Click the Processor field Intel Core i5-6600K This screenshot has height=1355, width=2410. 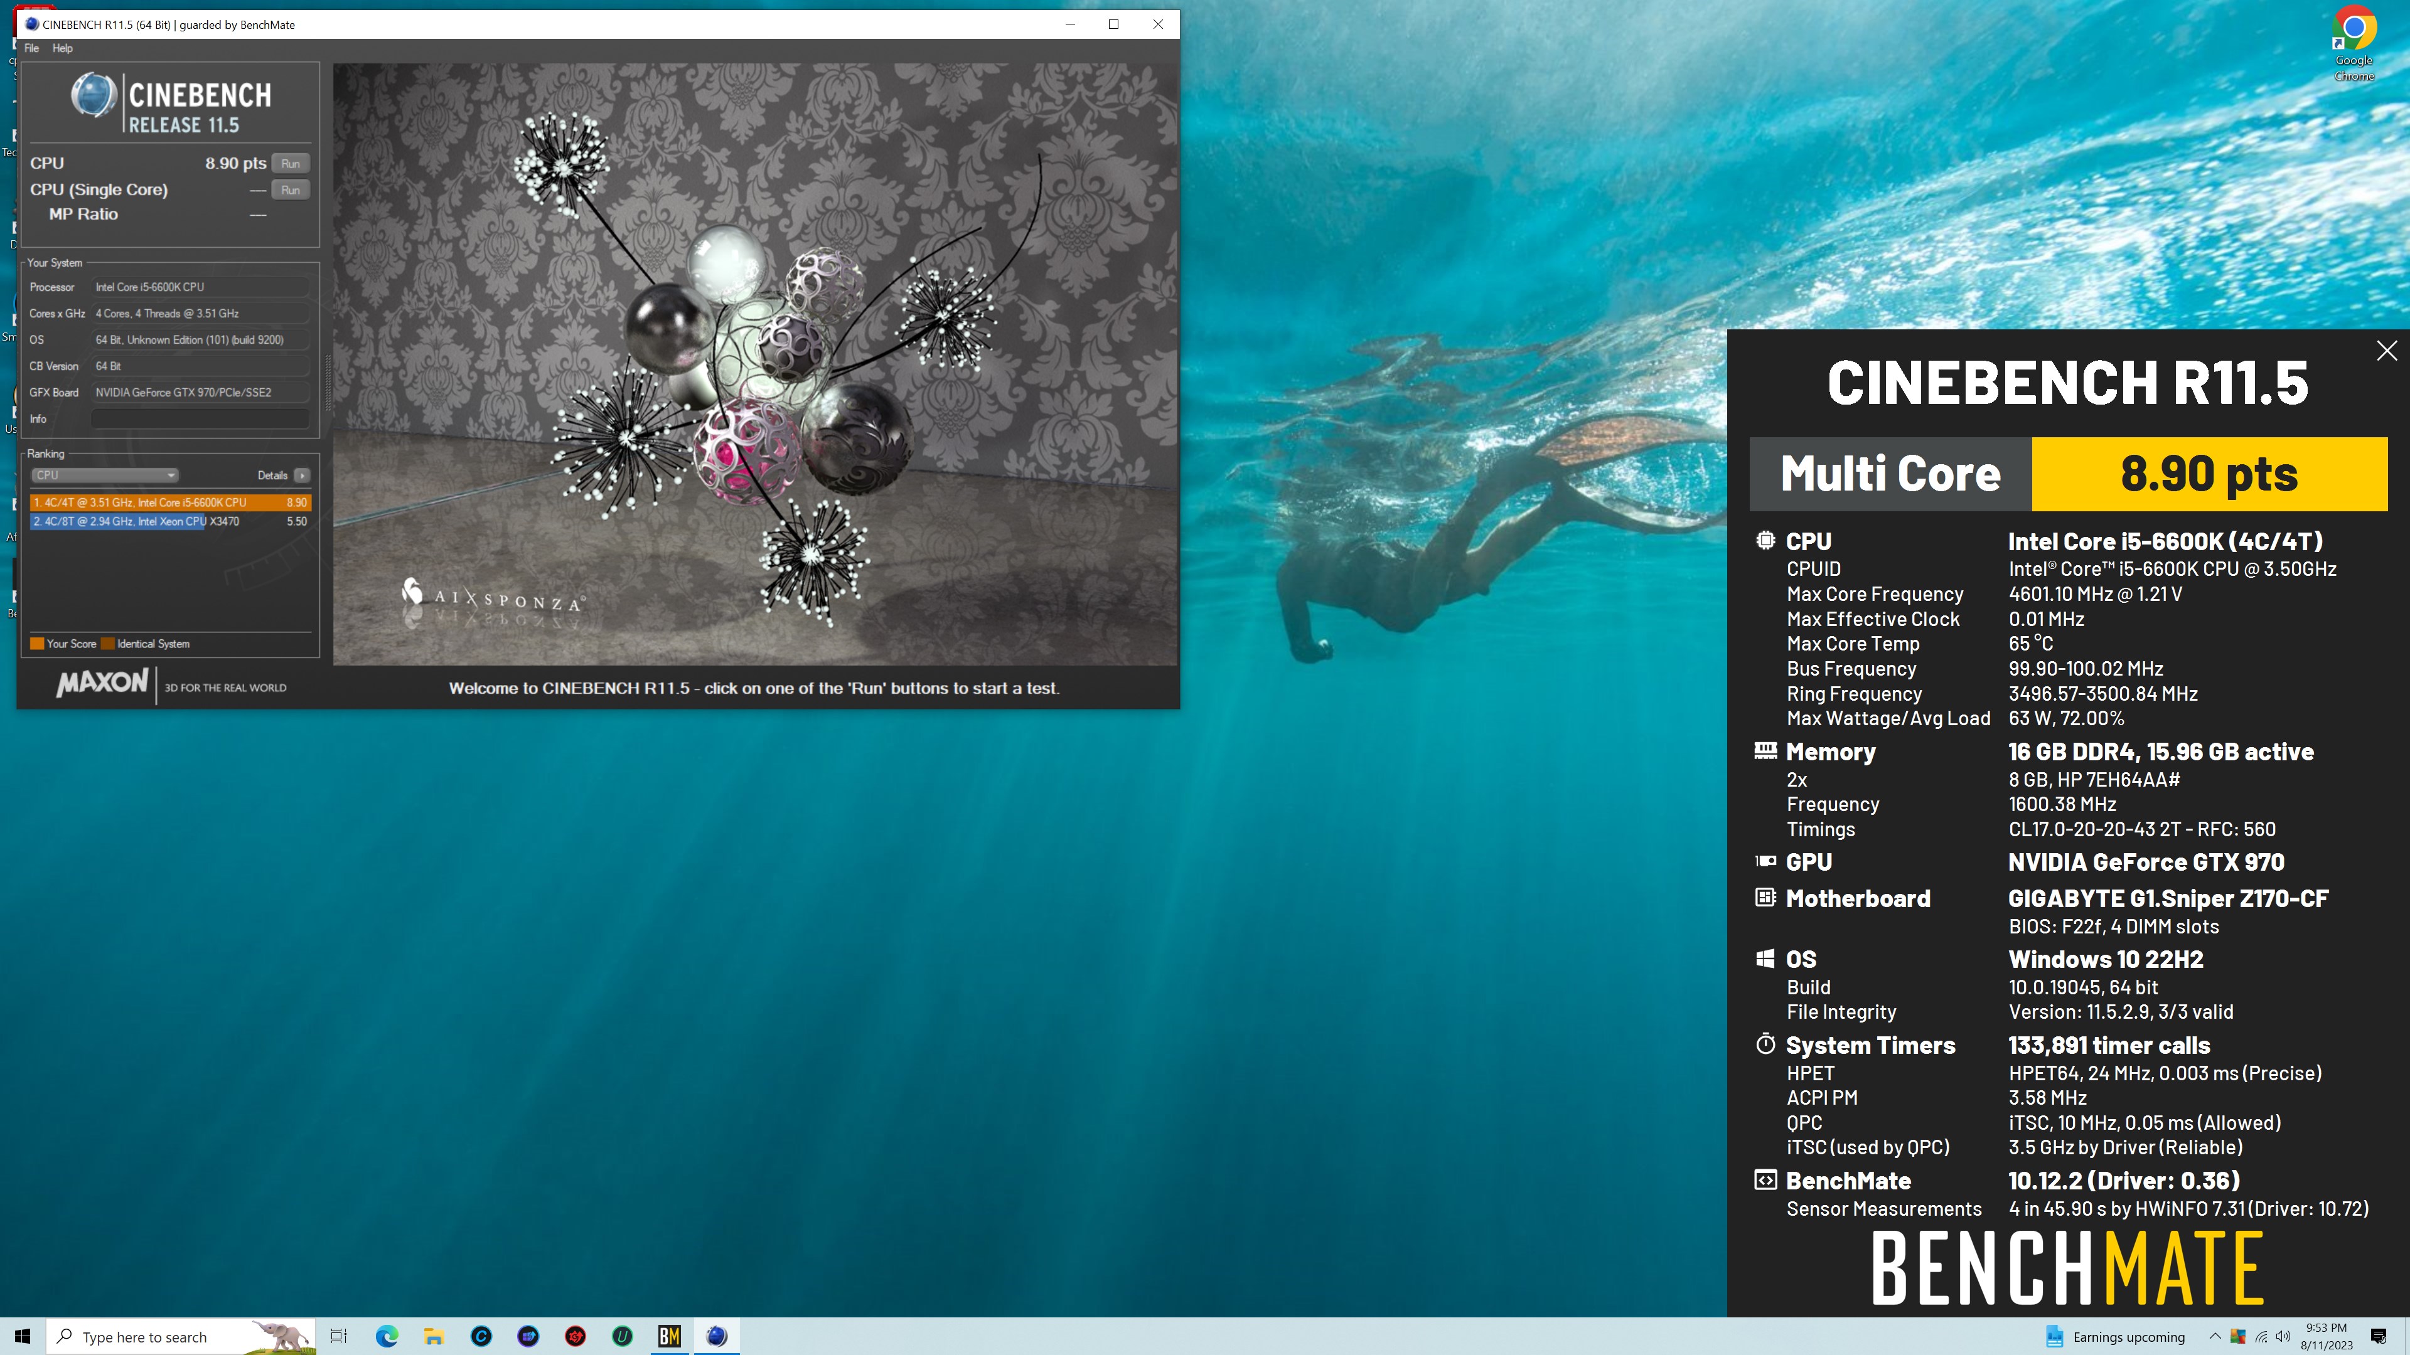pyautogui.click(x=200, y=287)
